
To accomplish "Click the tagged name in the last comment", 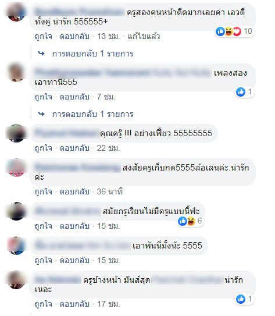I will [187, 280].
